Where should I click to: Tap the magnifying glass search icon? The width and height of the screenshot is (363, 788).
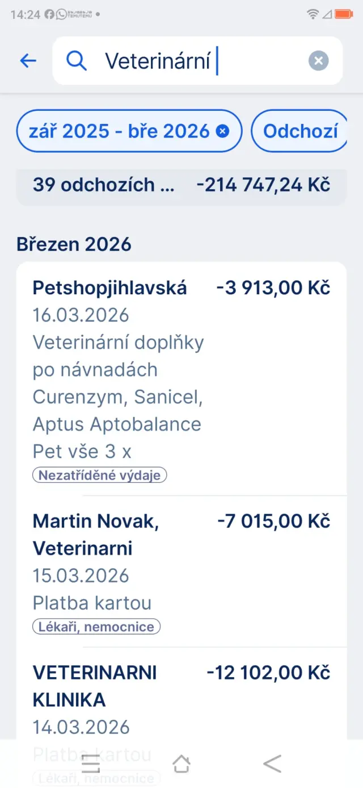pos(77,61)
